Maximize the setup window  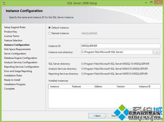[151, 2]
